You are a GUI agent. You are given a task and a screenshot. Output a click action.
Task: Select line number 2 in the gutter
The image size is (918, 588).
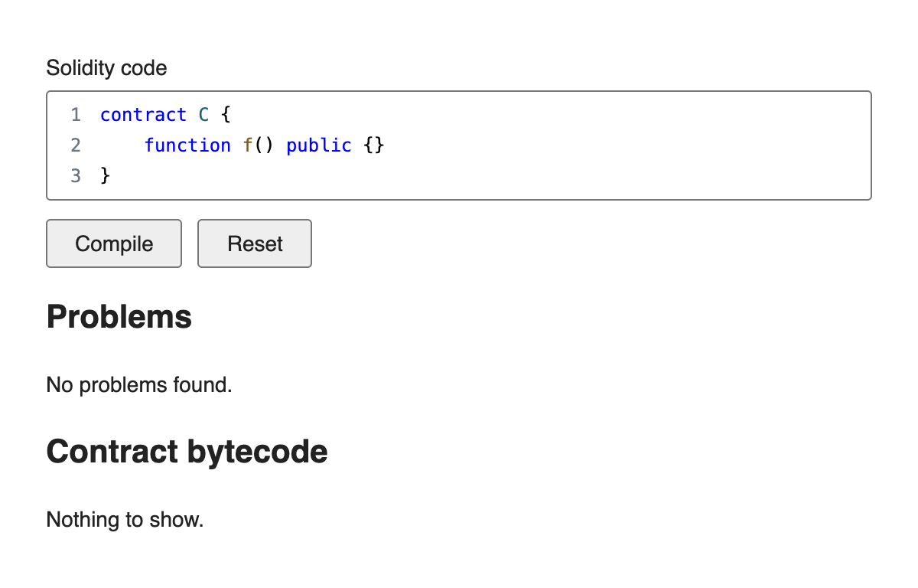pos(75,145)
